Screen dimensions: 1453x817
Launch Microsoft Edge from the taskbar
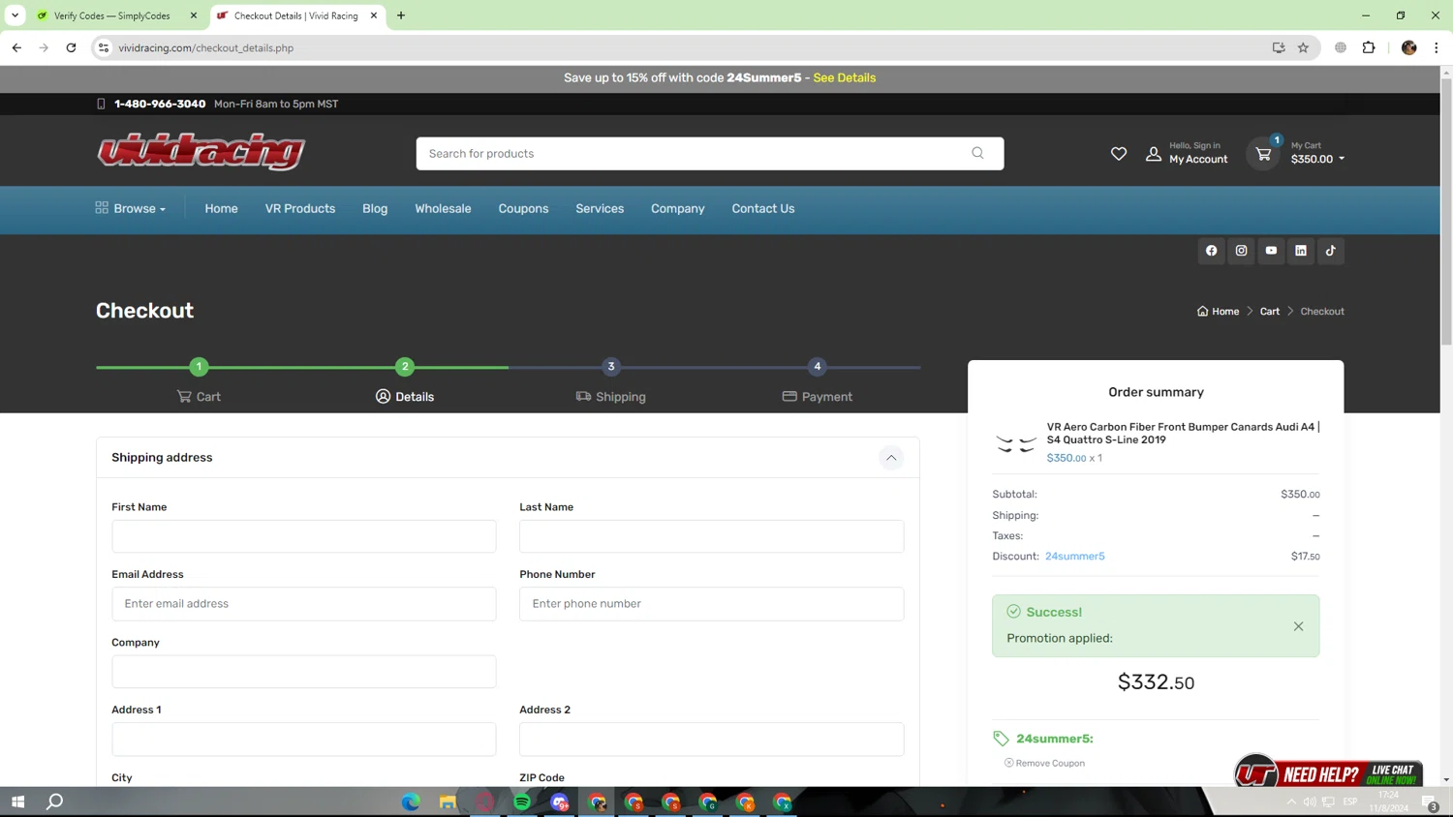pyautogui.click(x=411, y=802)
